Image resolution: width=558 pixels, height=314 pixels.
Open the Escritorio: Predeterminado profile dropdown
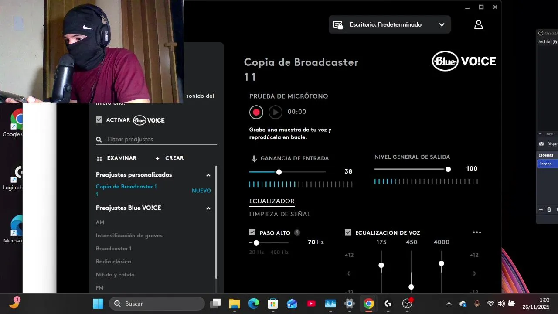pyautogui.click(x=390, y=25)
